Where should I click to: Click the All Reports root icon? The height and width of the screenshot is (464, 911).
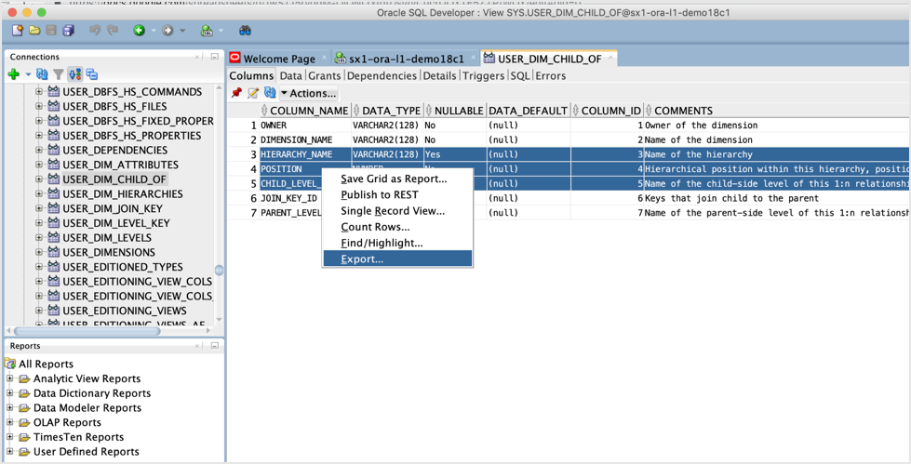coord(10,365)
